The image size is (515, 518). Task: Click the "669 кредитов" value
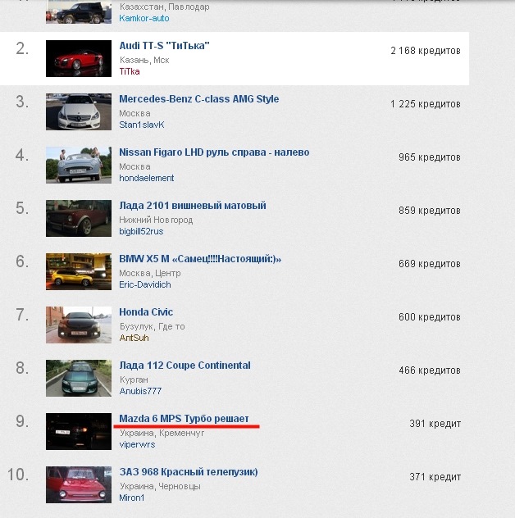[430, 264]
